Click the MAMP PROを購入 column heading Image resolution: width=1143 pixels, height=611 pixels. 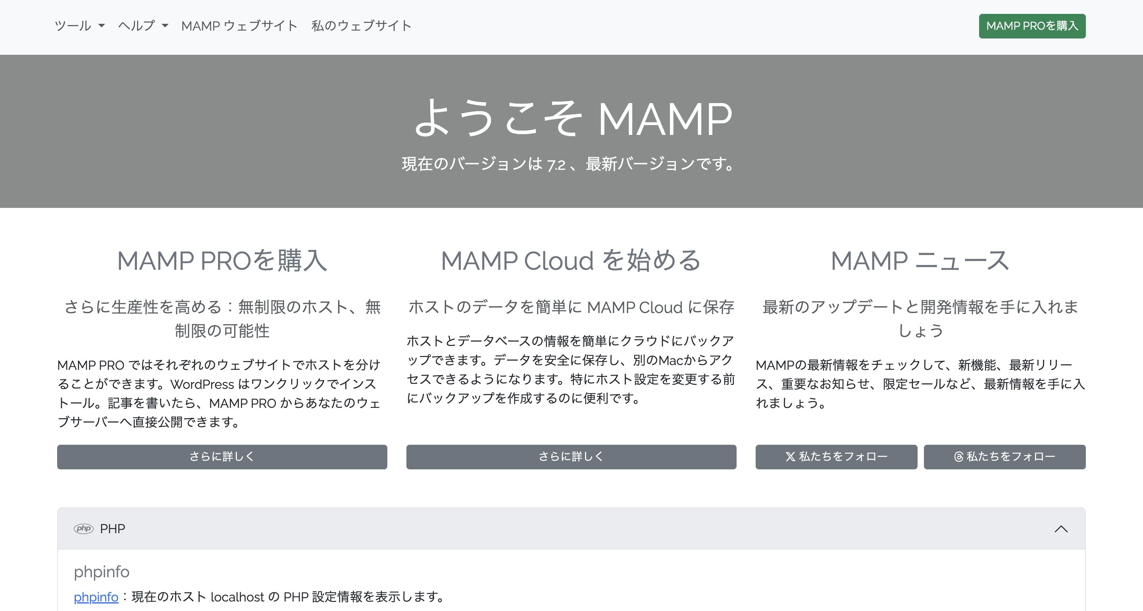tap(222, 260)
